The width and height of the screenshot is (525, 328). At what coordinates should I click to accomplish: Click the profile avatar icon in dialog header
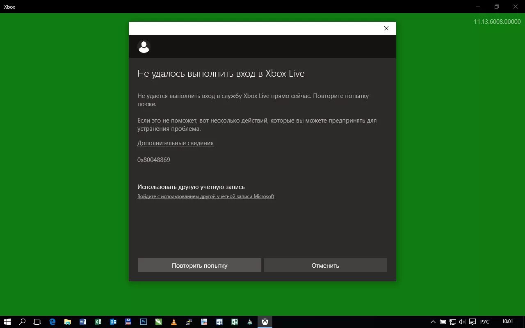144,47
